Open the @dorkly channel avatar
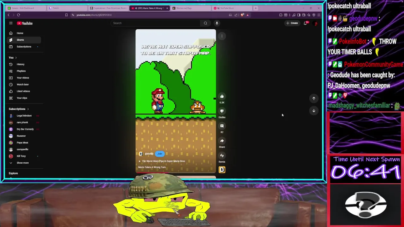Viewport: 404px width, 227px height. (141, 154)
